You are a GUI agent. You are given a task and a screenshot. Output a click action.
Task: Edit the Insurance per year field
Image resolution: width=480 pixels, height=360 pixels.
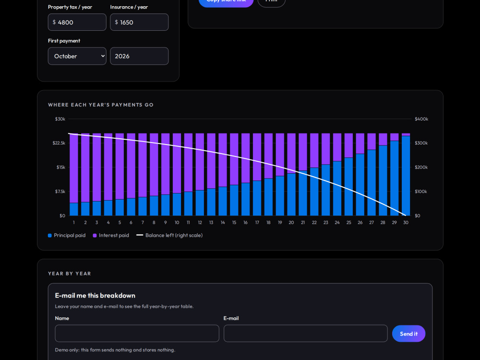pos(139,22)
